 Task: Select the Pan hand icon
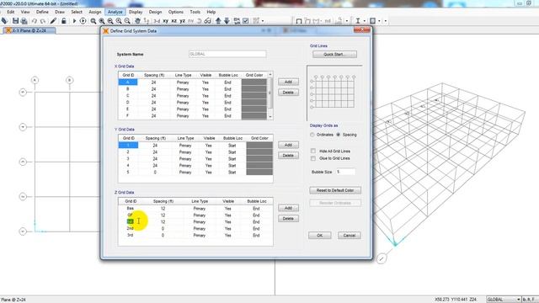tap(137, 21)
